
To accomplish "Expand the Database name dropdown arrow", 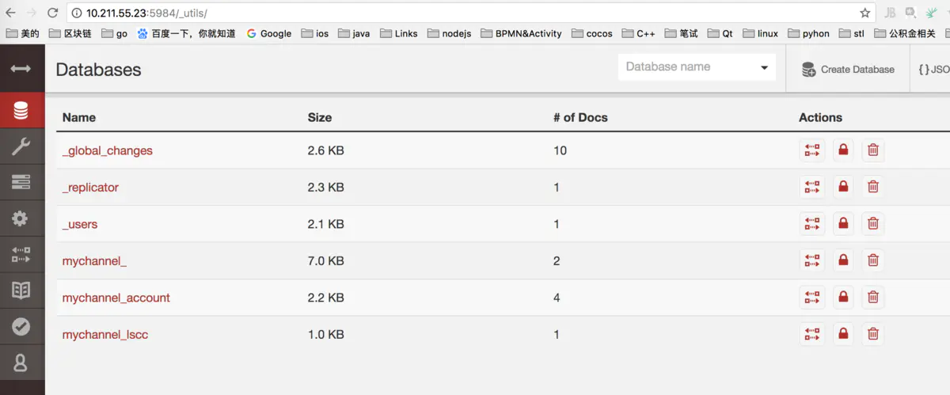I will (764, 67).
